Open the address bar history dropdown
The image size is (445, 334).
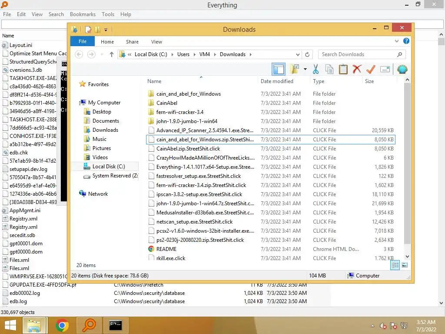tap(297, 54)
